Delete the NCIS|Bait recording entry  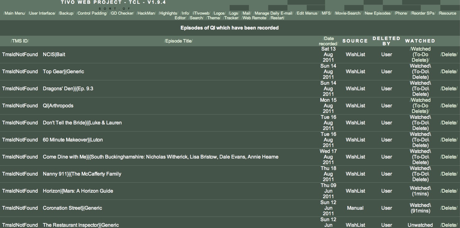(x=449, y=55)
